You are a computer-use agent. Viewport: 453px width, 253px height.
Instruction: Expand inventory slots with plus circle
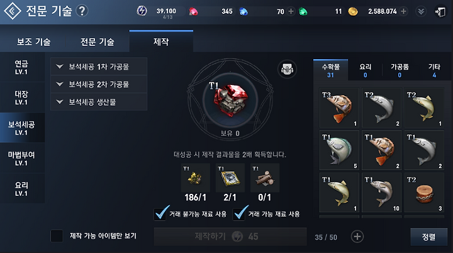coord(357,237)
